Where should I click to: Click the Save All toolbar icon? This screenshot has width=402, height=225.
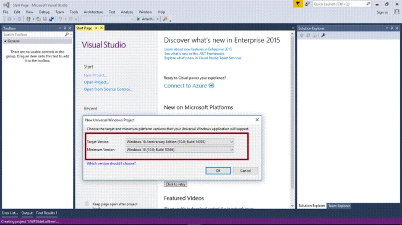[x=51, y=19]
